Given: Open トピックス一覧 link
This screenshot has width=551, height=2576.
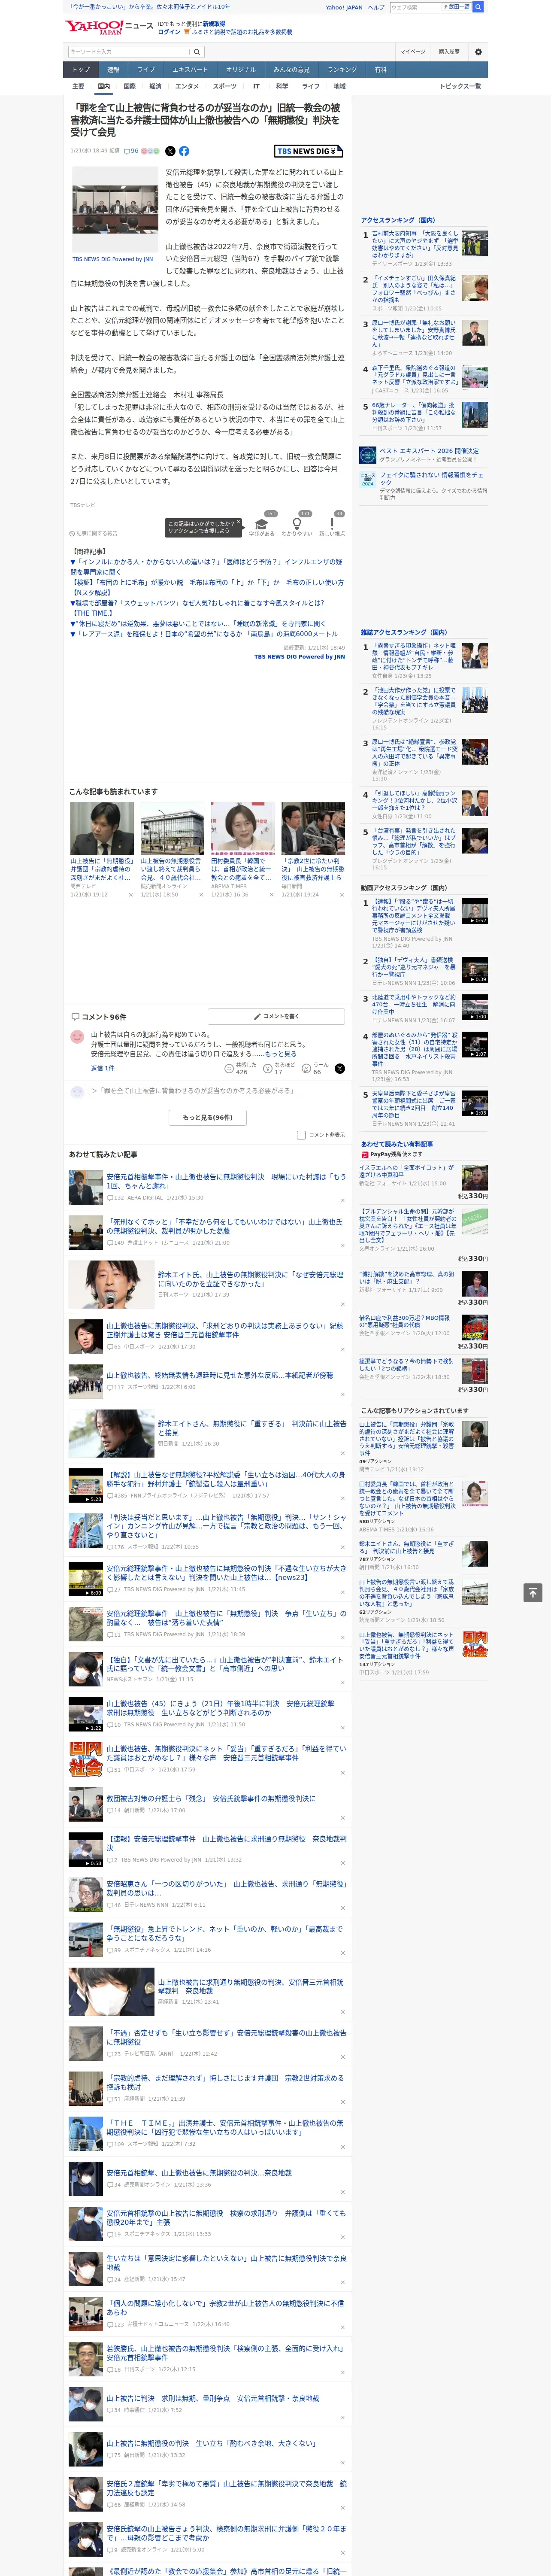Looking at the screenshot, I should pyautogui.click(x=460, y=86).
